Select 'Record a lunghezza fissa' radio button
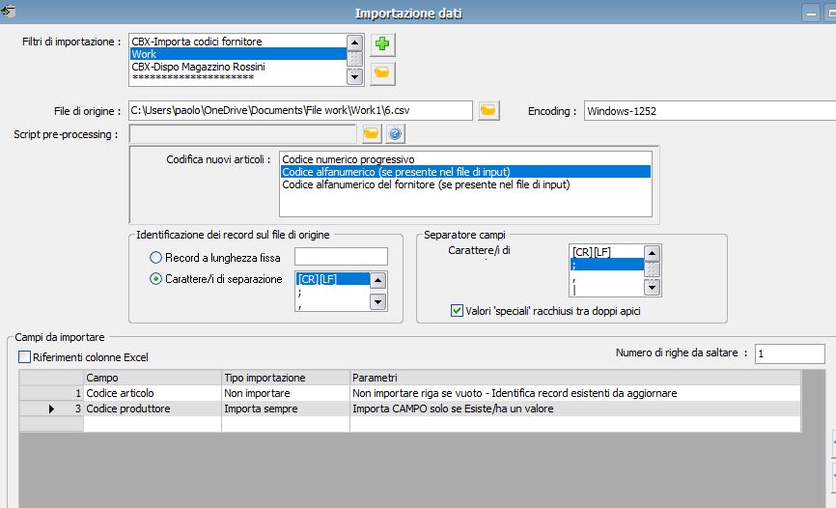Screen dimensions: 836x508 (155, 258)
